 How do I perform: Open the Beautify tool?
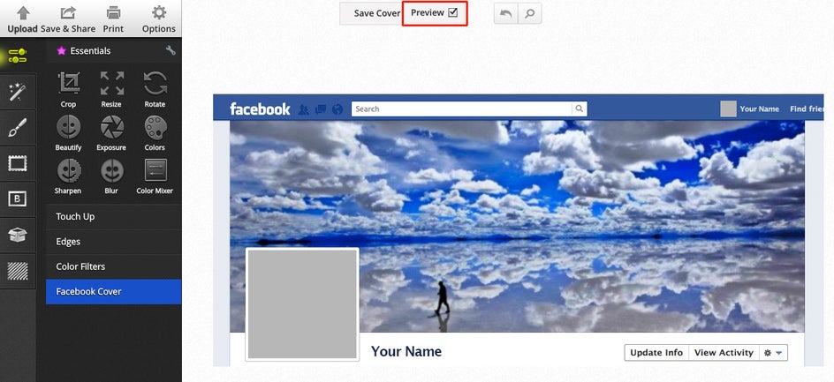coord(68,133)
